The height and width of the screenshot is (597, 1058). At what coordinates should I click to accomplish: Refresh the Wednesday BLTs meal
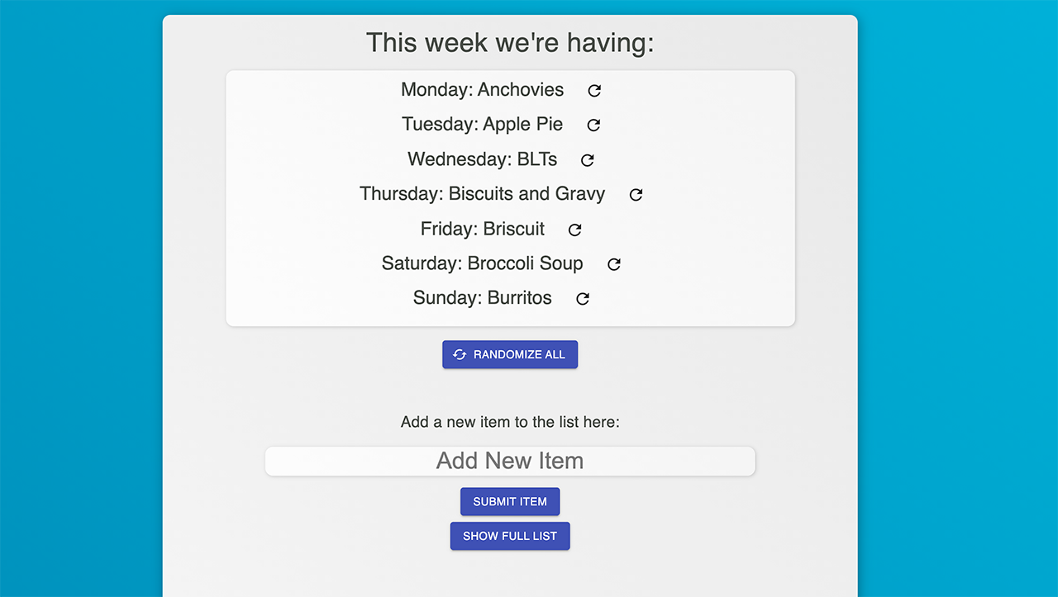(x=588, y=160)
